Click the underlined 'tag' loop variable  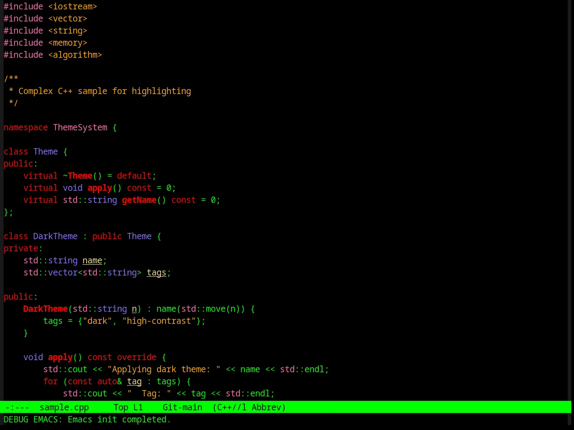[x=134, y=381]
